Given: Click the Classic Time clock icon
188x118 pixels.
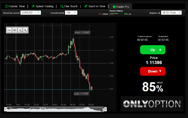Looking at the screenshot, I should [6, 6].
